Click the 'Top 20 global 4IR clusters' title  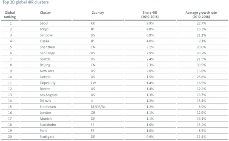(x=26, y=2)
